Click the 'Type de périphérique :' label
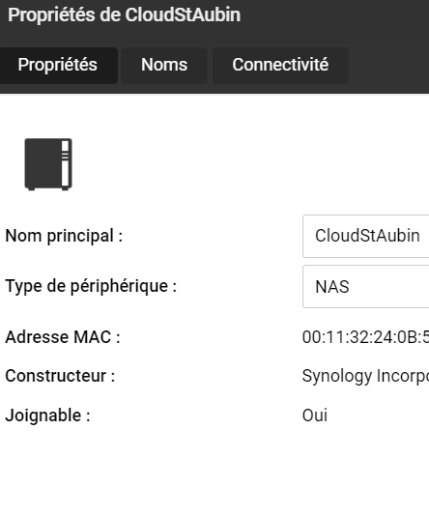Screen dimensions: 429x516 coord(91,286)
